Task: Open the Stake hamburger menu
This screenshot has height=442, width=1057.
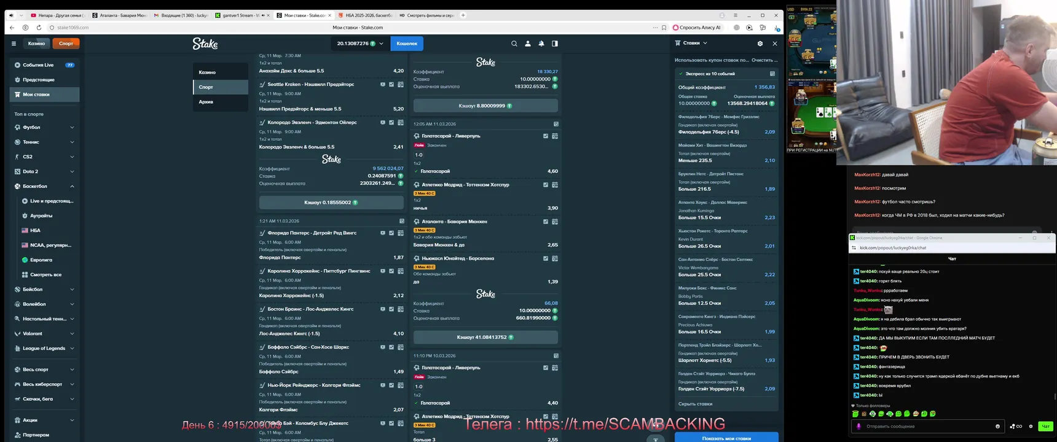Action: [x=14, y=44]
